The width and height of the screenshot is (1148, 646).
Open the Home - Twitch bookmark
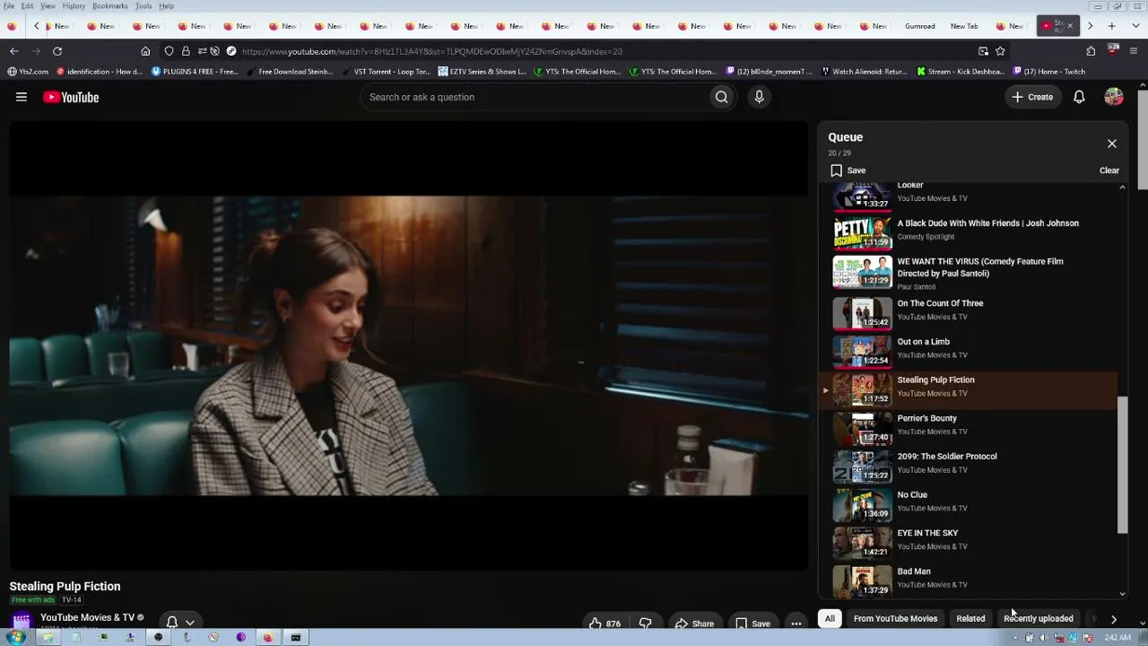(x=1048, y=72)
